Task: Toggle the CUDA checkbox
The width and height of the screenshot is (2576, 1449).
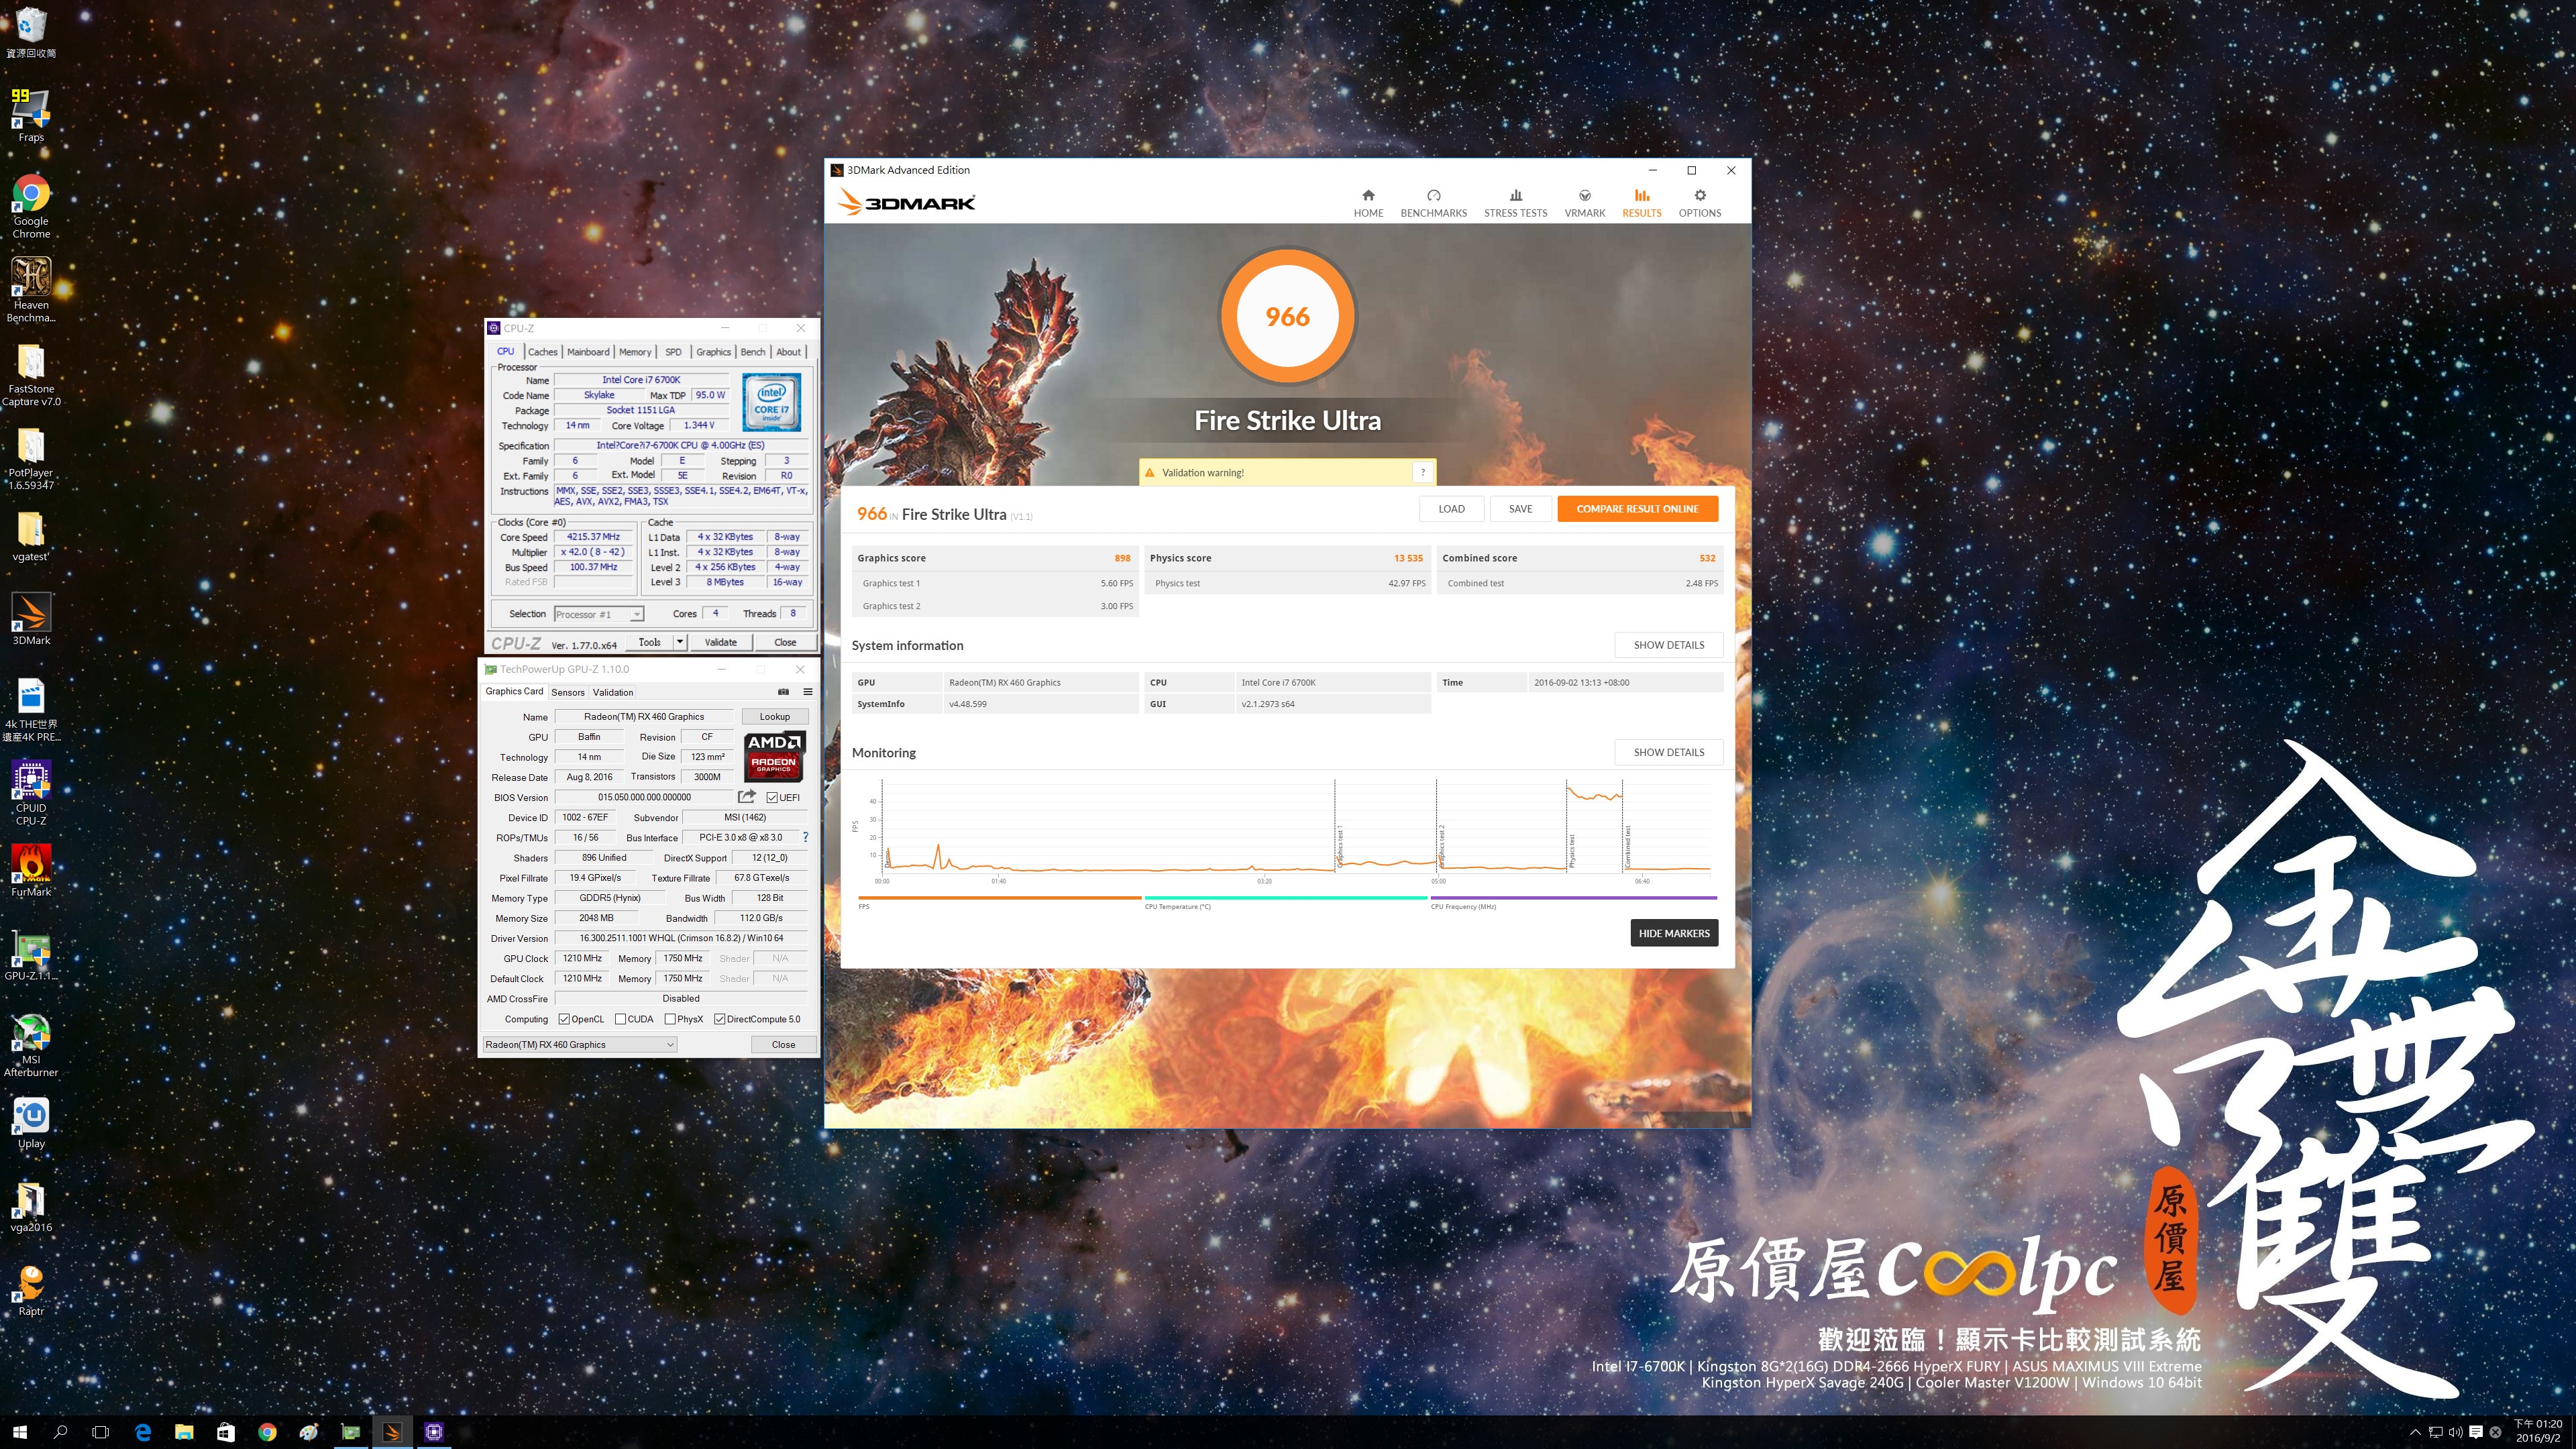Action: tap(620, 1019)
